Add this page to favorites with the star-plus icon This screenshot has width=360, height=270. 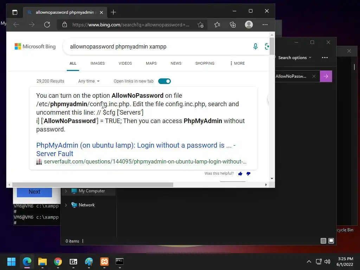(200, 25)
